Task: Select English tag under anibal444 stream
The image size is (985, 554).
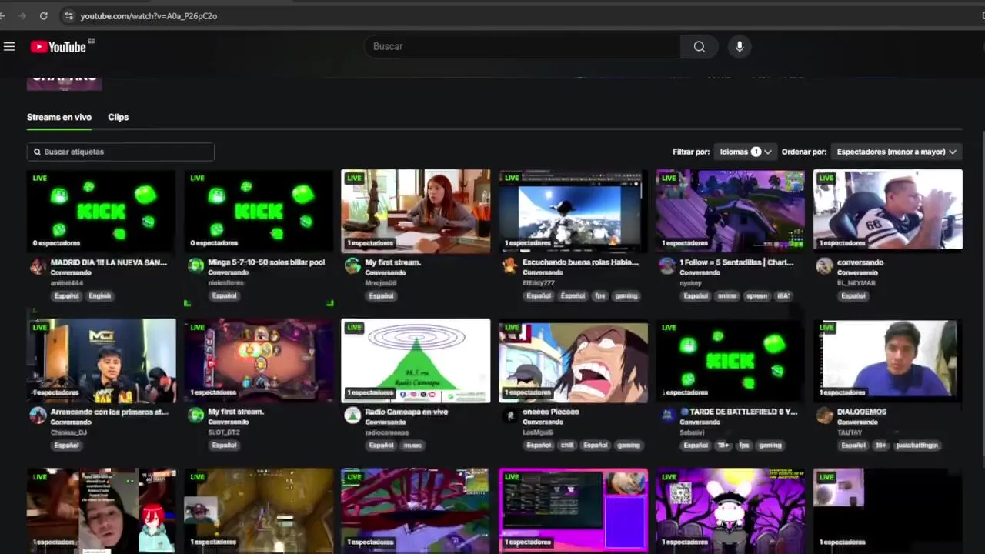Action: (x=99, y=295)
